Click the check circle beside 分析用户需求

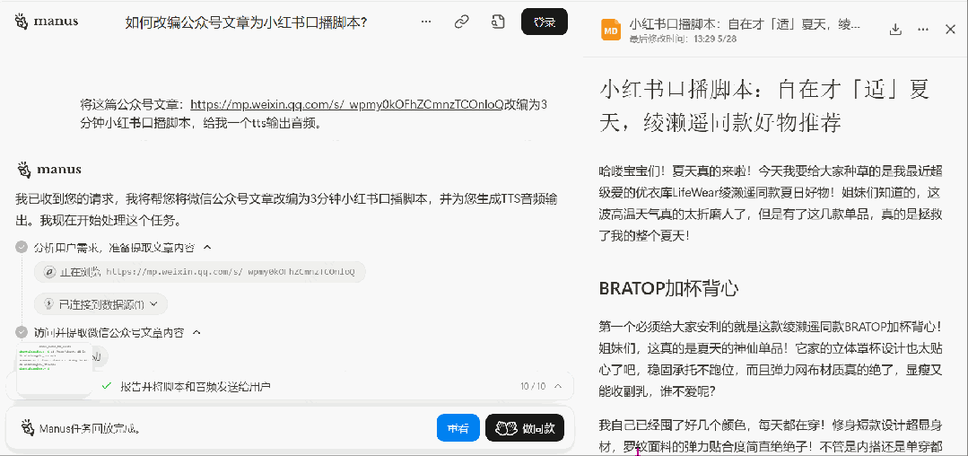(x=22, y=247)
